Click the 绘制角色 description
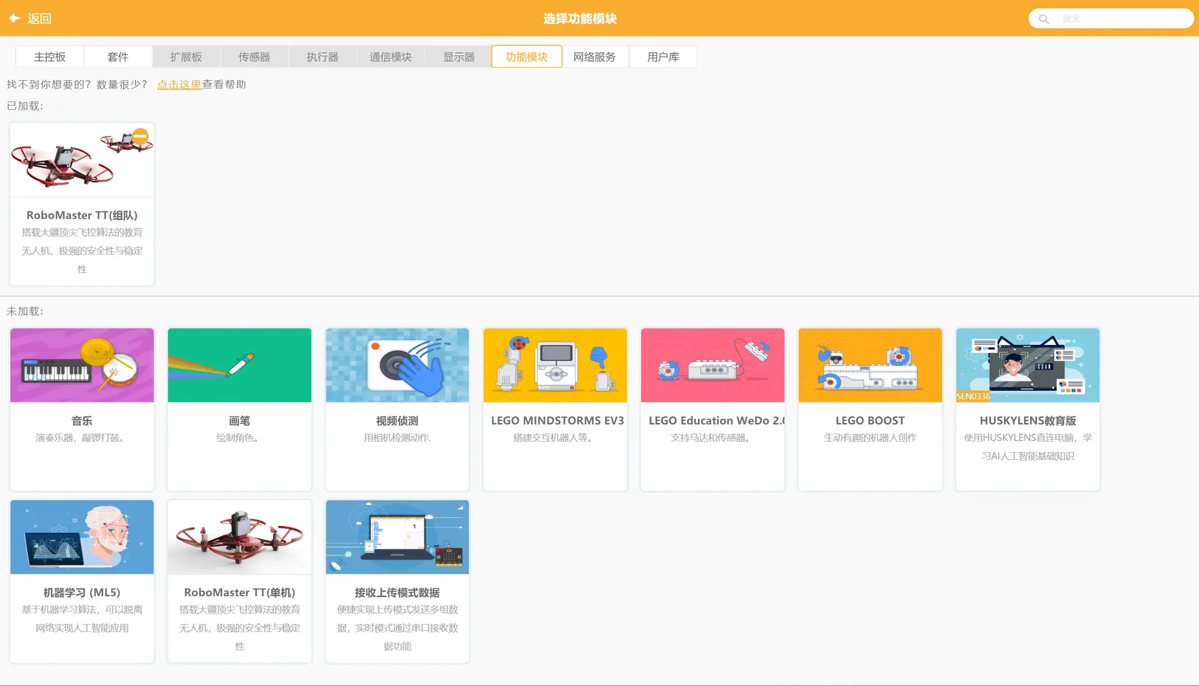 coord(238,438)
